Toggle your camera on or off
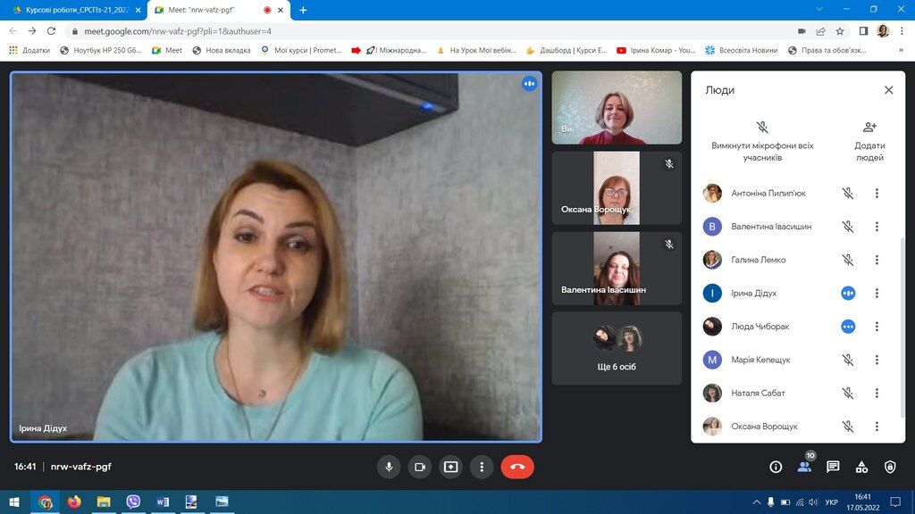This screenshot has height=514, width=915. [x=419, y=467]
